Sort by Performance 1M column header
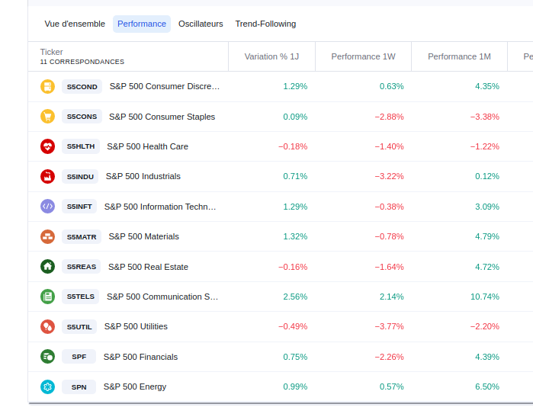Image resolution: width=533 pixels, height=417 pixels. 460,56
